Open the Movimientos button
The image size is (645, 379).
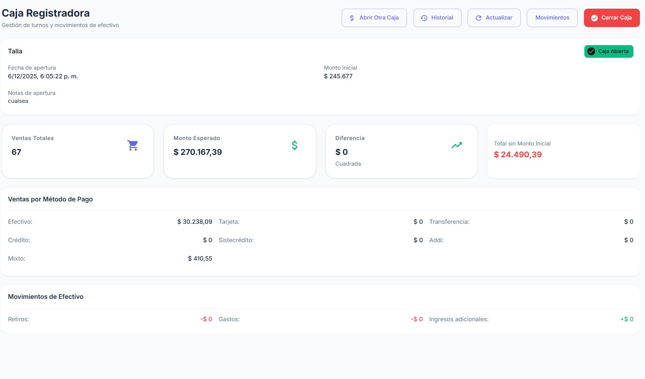(x=552, y=18)
